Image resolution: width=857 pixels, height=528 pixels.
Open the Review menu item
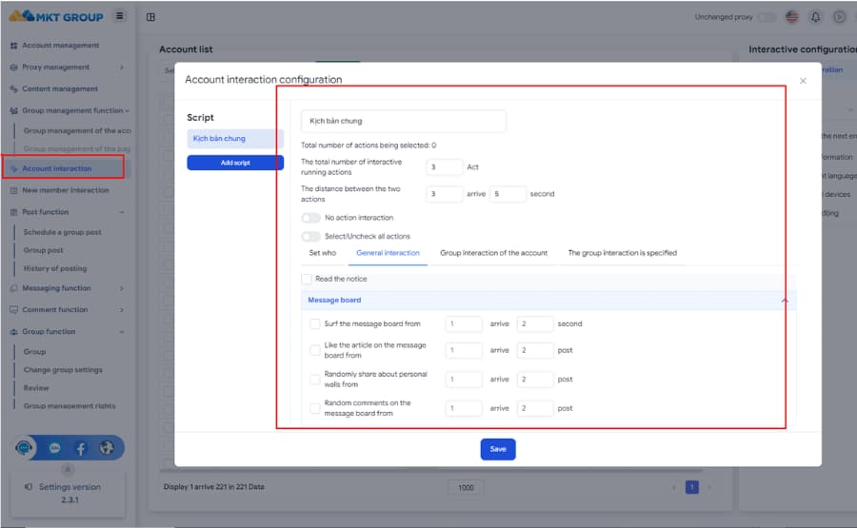(x=36, y=387)
